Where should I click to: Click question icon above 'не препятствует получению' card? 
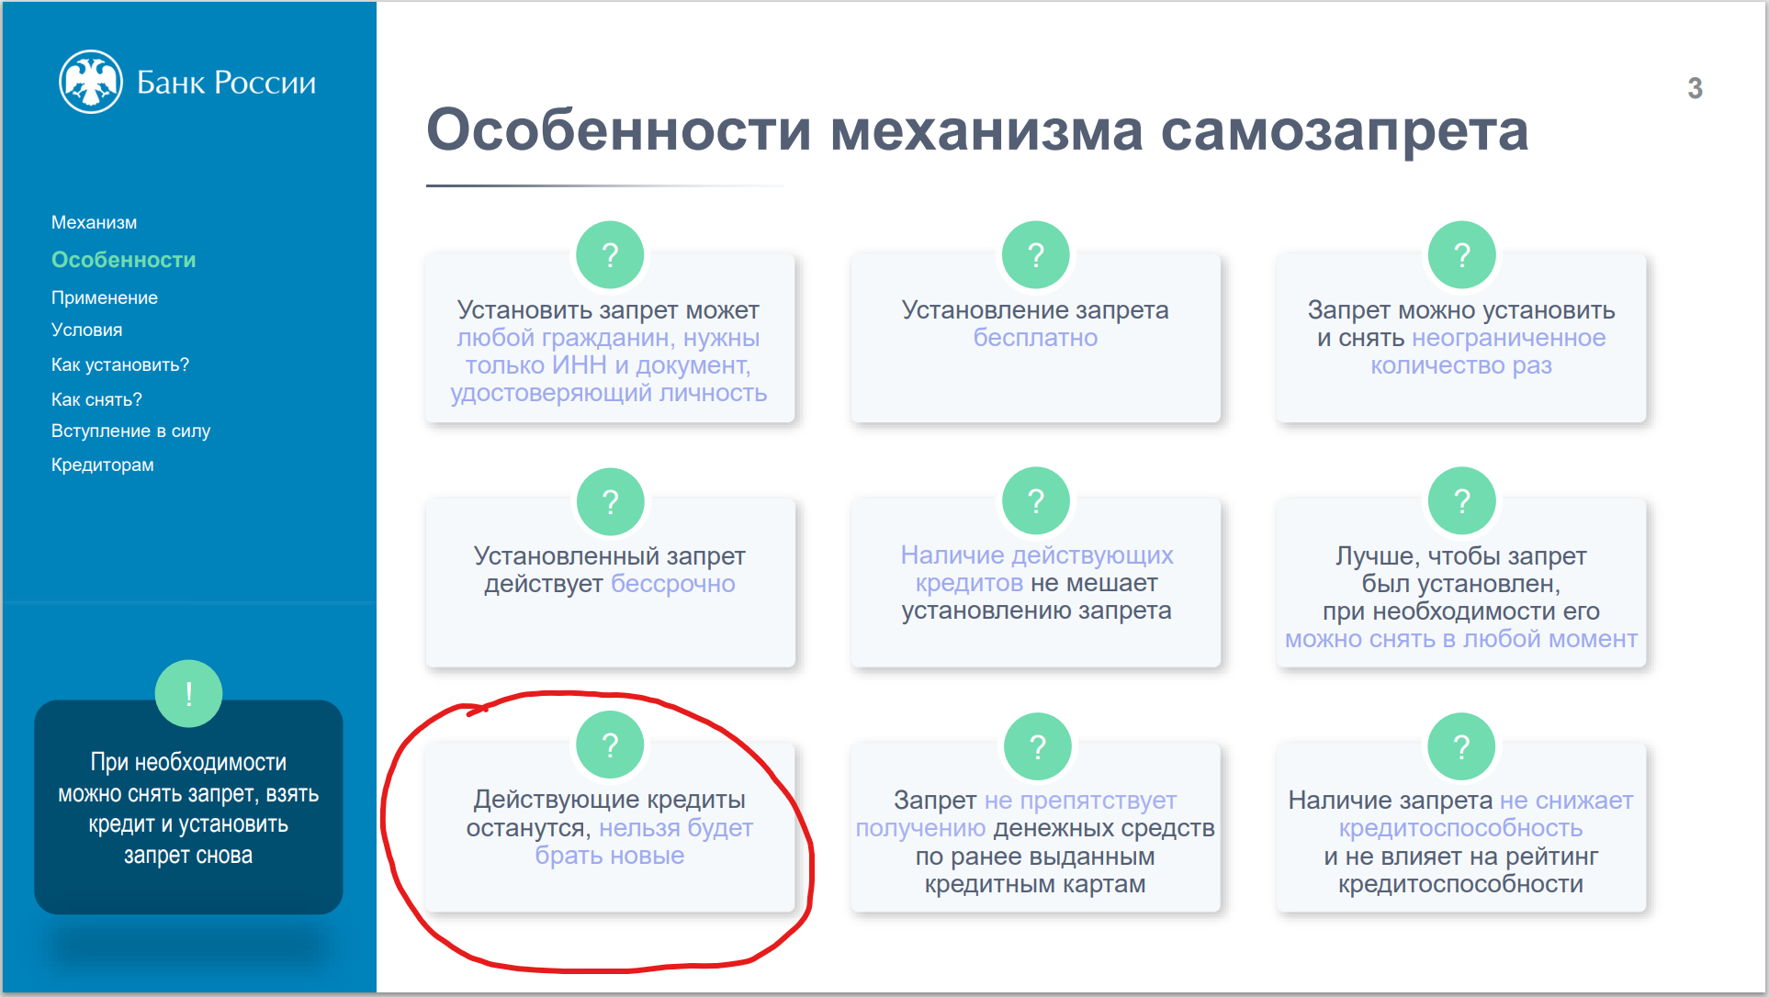coord(1037,746)
